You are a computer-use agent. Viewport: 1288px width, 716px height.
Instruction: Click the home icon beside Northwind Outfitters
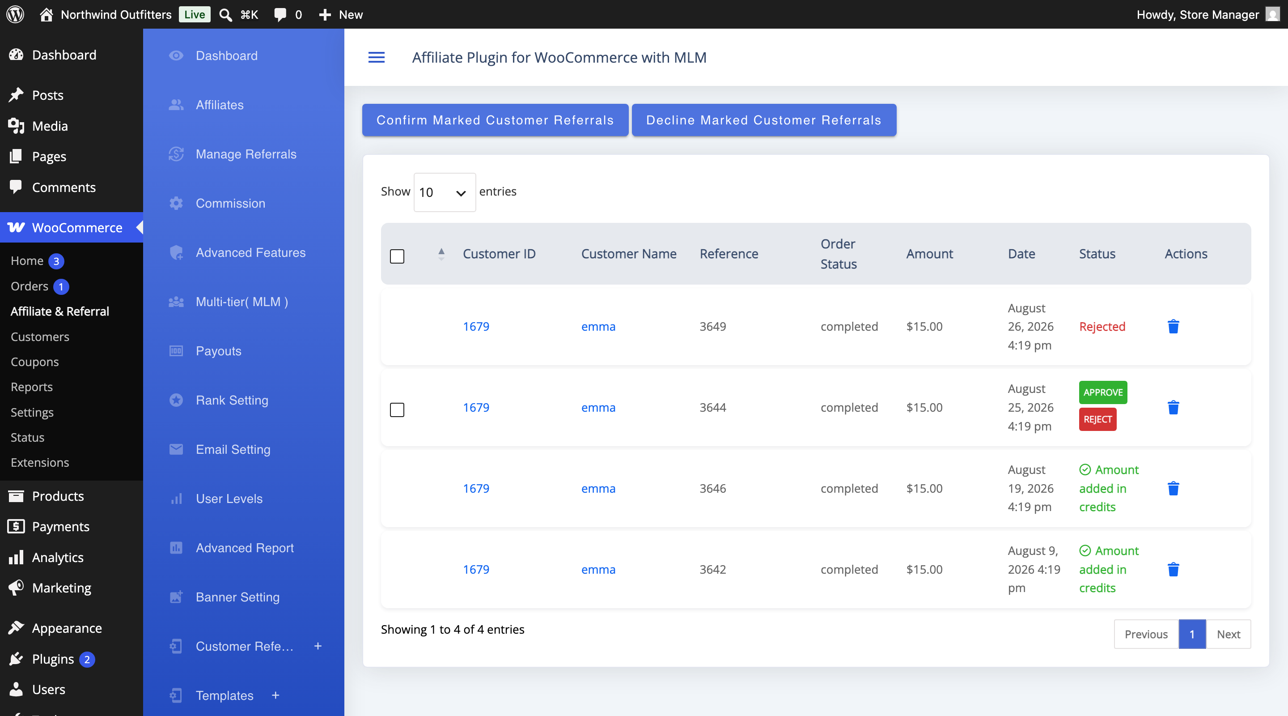click(46, 14)
